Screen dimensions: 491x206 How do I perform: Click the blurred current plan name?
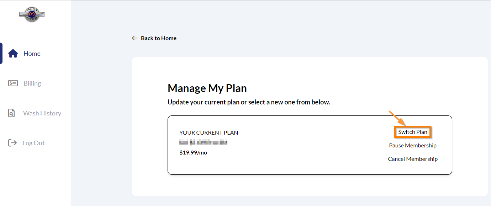(203, 143)
